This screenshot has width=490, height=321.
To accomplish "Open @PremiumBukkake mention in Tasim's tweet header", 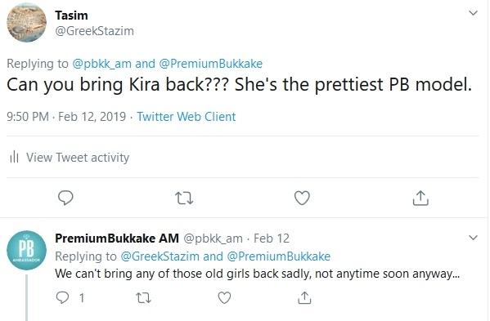I will pyautogui.click(x=210, y=64).
